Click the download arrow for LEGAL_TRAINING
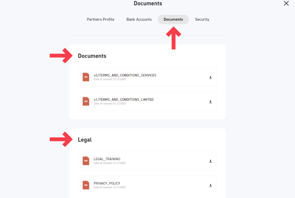The height and width of the screenshot is (198, 295). coord(210,161)
